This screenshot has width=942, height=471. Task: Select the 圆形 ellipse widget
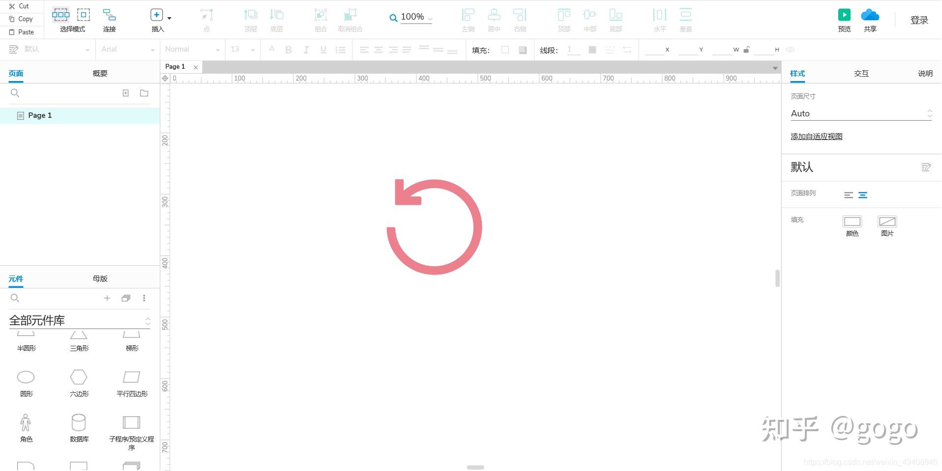coord(26,383)
